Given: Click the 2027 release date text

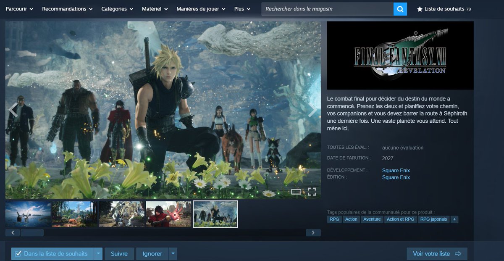Looking at the screenshot, I should [x=388, y=158].
